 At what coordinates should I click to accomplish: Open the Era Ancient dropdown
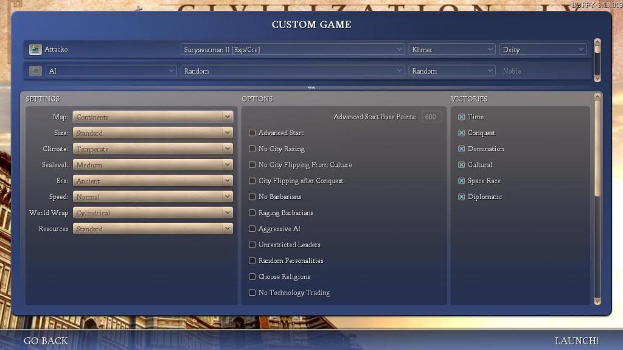[x=153, y=181]
